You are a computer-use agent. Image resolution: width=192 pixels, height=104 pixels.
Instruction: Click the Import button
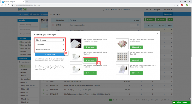click(x=150, y=20)
